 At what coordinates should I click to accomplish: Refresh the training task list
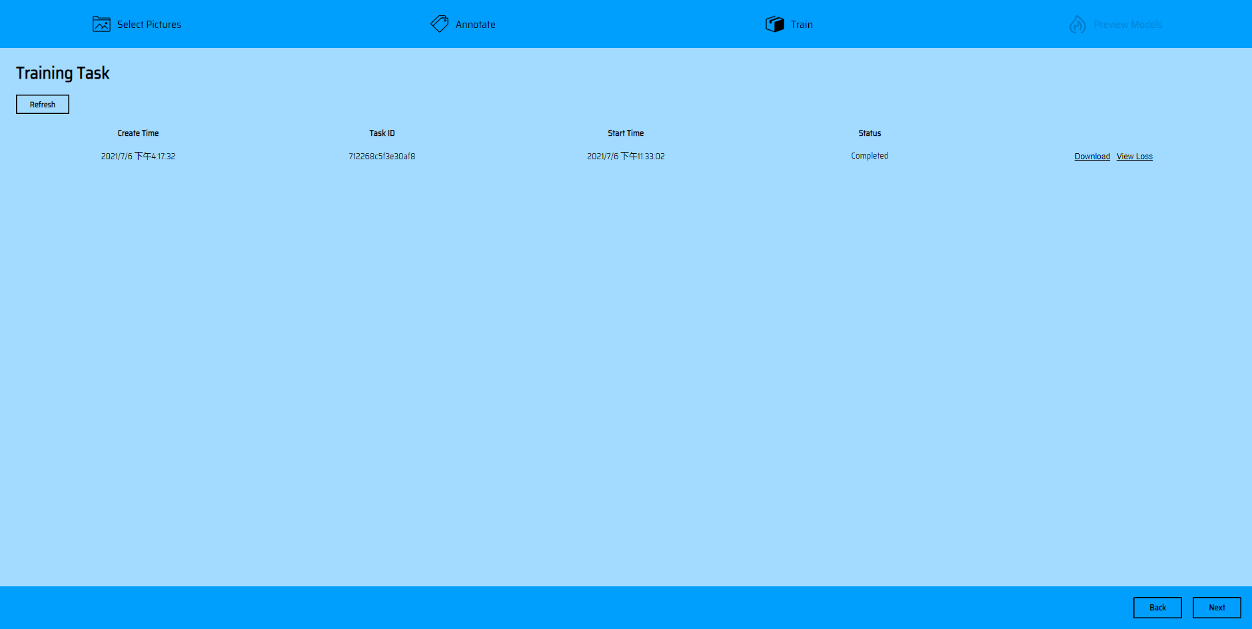click(43, 105)
